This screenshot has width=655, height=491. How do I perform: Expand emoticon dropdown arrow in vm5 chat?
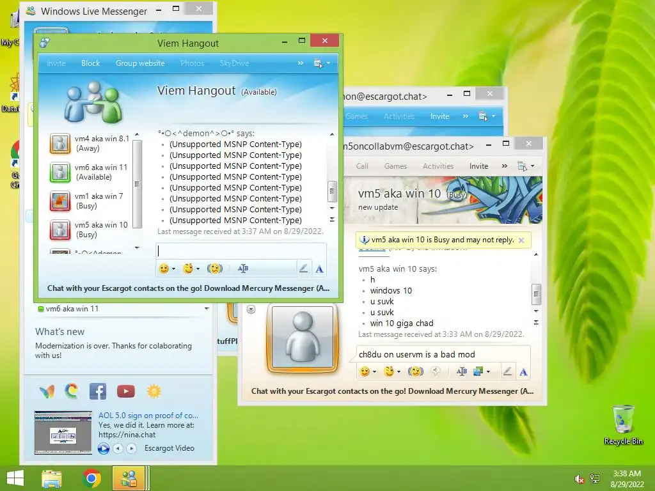tap(374, 371)
